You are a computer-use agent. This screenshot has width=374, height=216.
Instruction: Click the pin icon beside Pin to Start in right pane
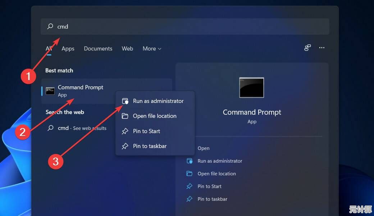click(x=190, y=186)
